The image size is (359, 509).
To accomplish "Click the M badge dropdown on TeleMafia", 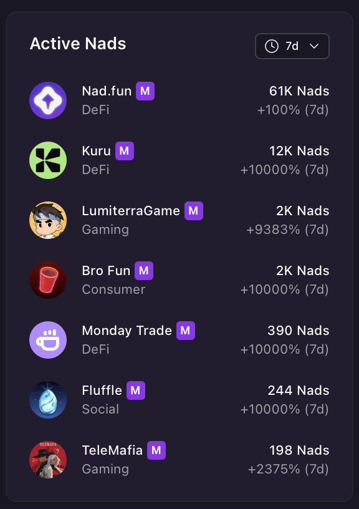I will coord(156,450).
